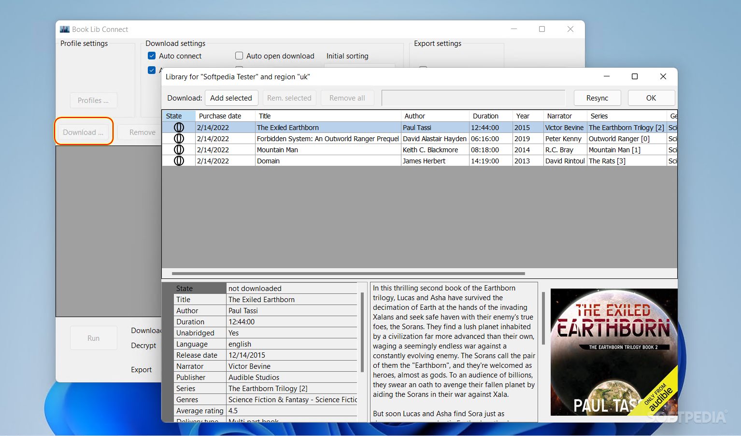Click Run button in main window
741x436 pixels.
94,338
